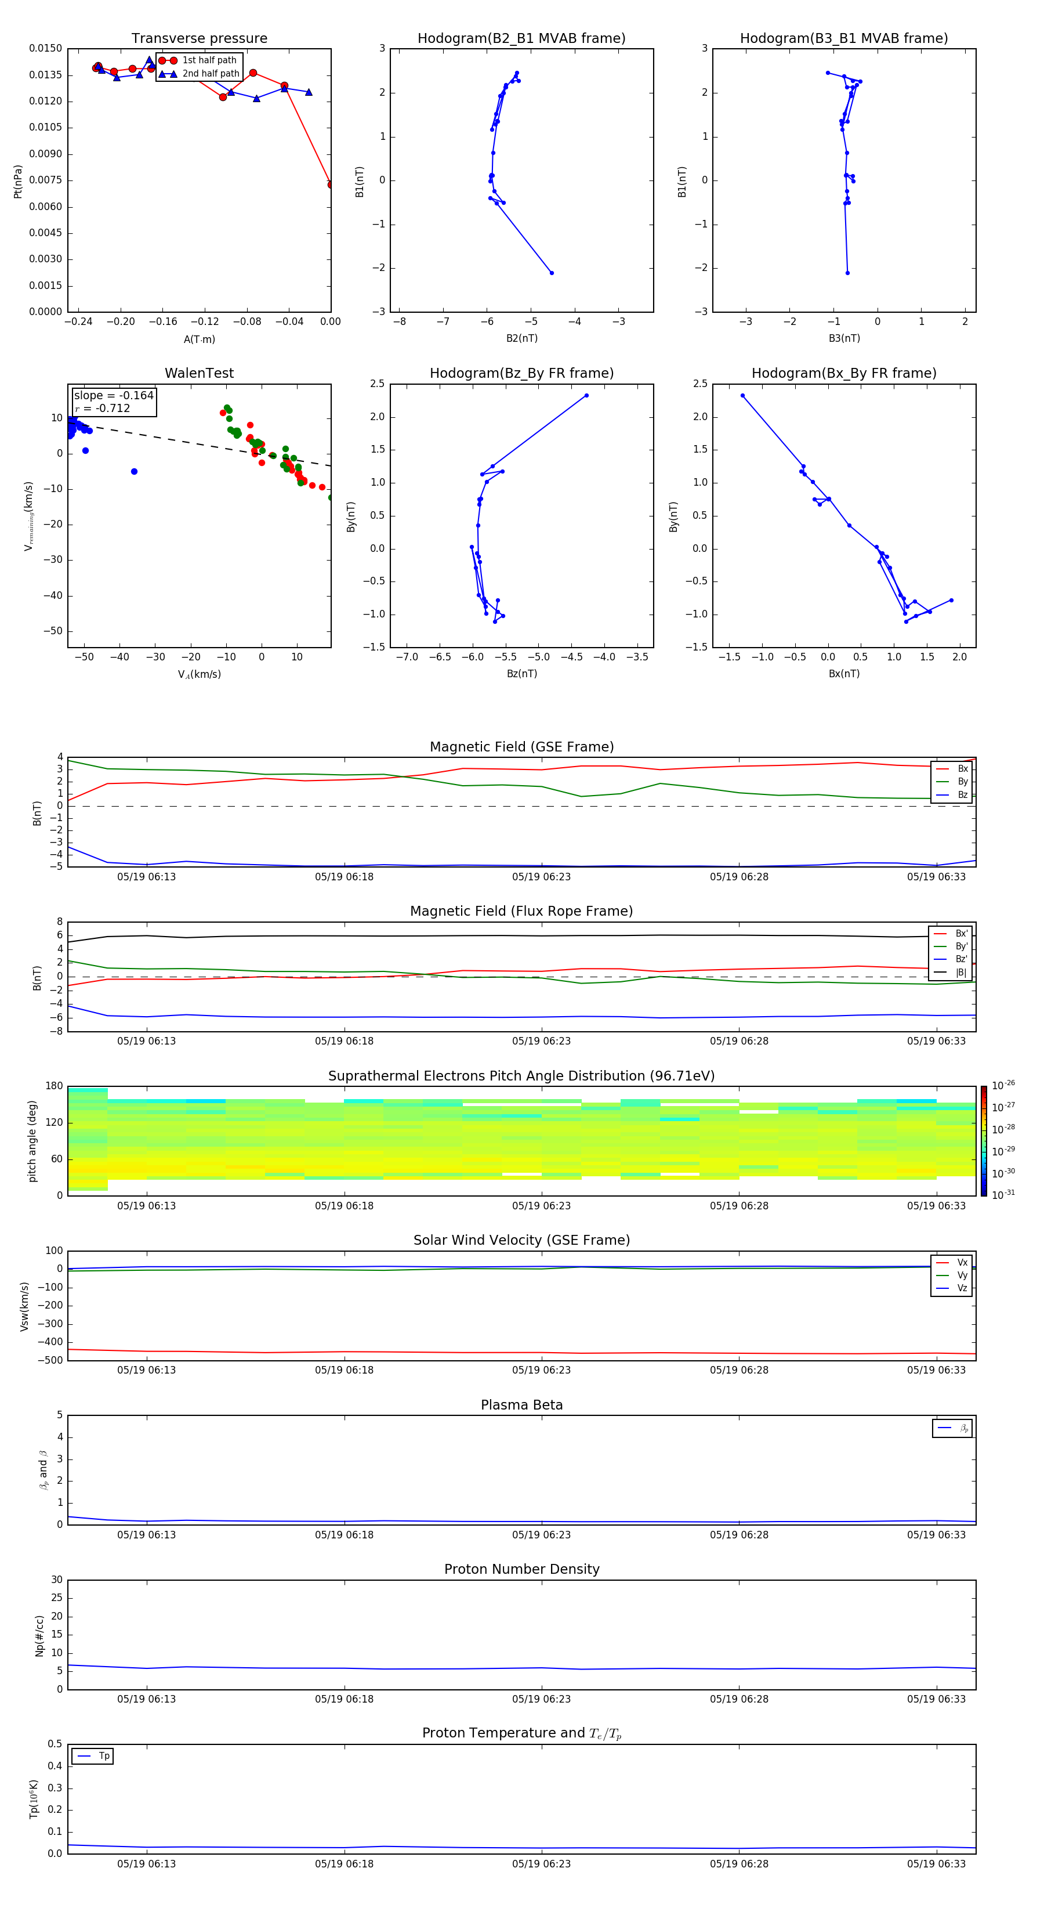Click the "B2(nT)" x-axis label

coord(521,338)
